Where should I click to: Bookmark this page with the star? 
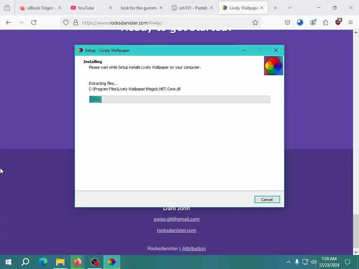(255, 23)
